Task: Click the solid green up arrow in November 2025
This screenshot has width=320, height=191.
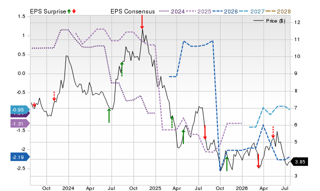Action: [x=226, y=164]
